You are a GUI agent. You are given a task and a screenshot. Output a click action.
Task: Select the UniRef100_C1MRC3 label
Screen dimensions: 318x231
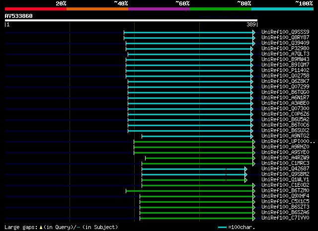[x=285, y=163]
